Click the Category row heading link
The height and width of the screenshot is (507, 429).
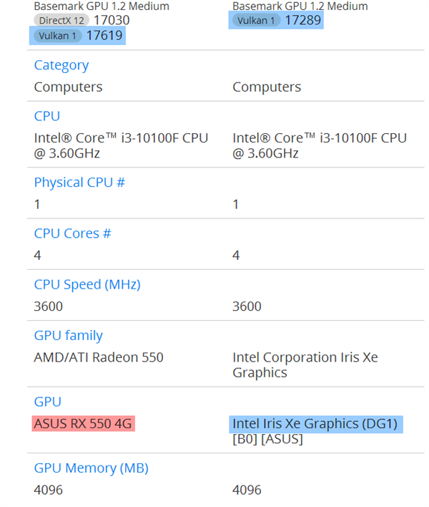[61, 65]
